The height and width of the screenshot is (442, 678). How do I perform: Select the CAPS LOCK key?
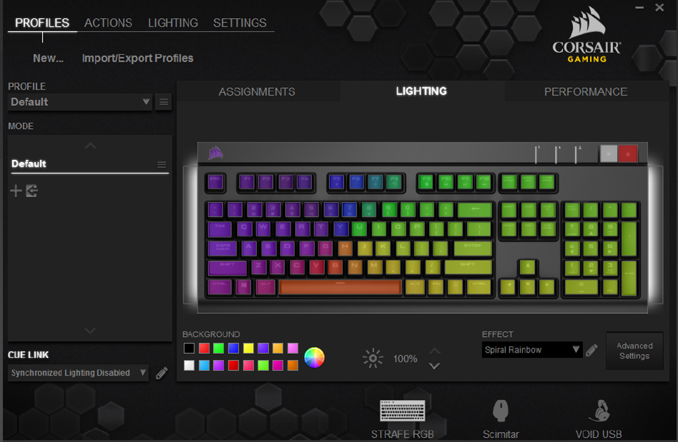pos(222,248)
